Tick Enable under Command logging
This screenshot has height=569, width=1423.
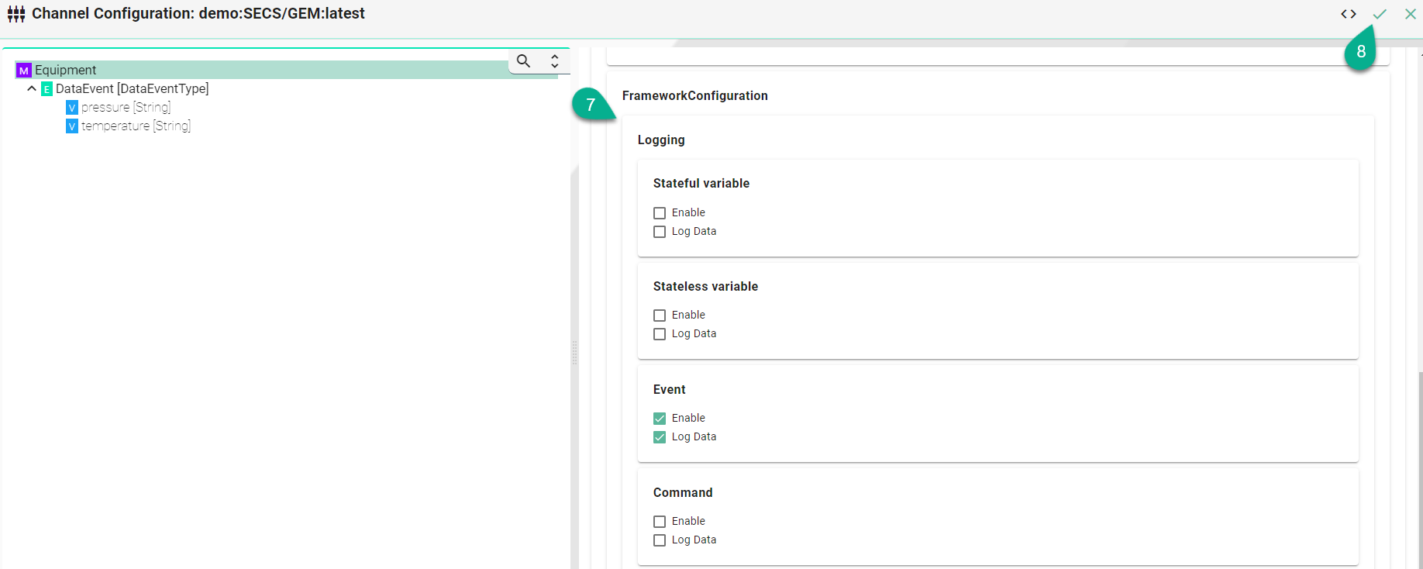pyautogui.click(x=660, y=522)
